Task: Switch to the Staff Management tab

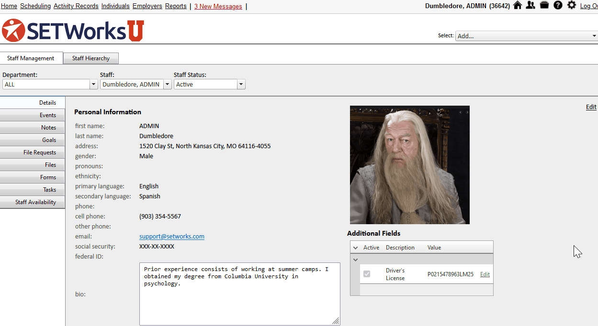Action: tap(31, 58)
